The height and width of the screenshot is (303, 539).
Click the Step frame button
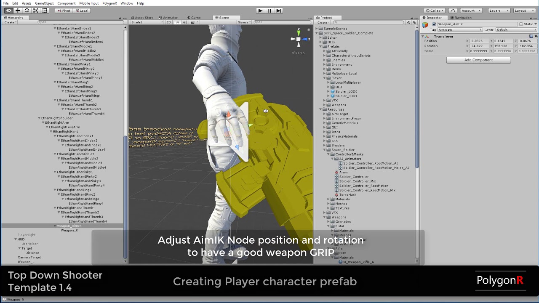(x=278, y=11)
